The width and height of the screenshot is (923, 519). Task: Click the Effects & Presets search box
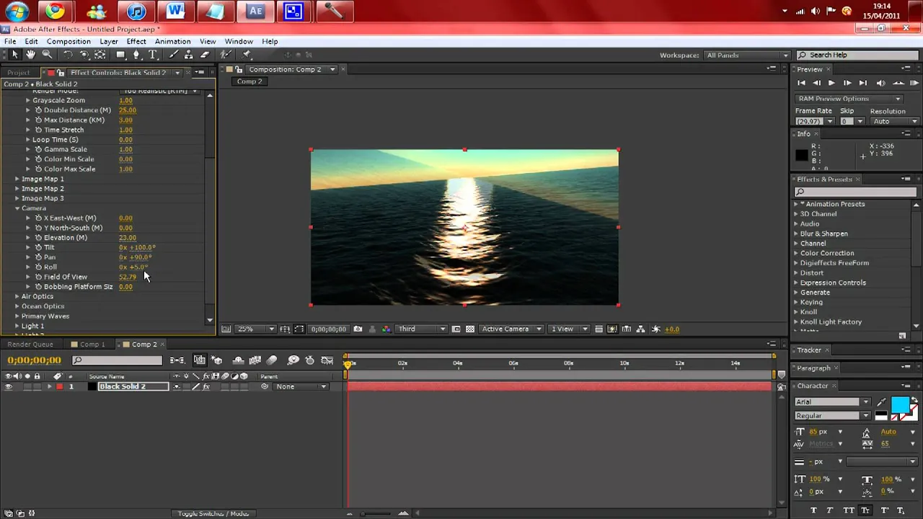[x=855, y=192]
